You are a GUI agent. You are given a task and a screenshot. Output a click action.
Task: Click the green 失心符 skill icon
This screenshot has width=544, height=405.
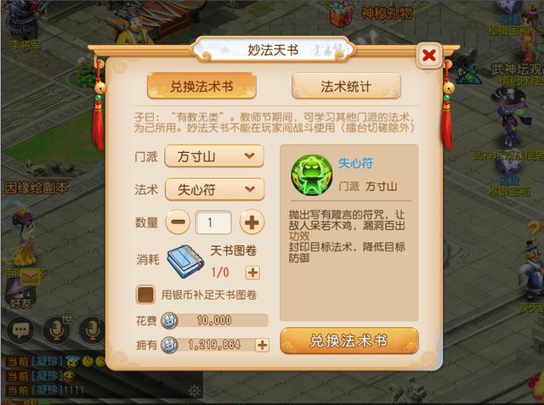312,175
